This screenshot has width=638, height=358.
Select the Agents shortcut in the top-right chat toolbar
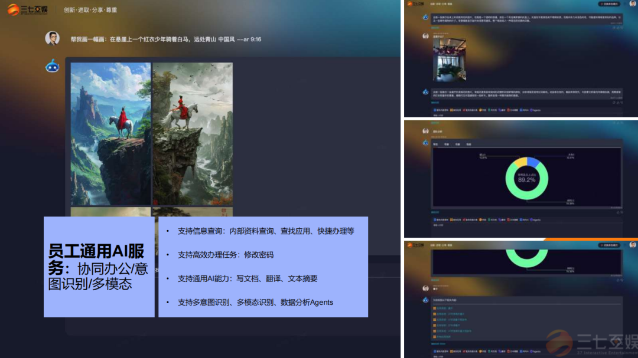[536, 110]
